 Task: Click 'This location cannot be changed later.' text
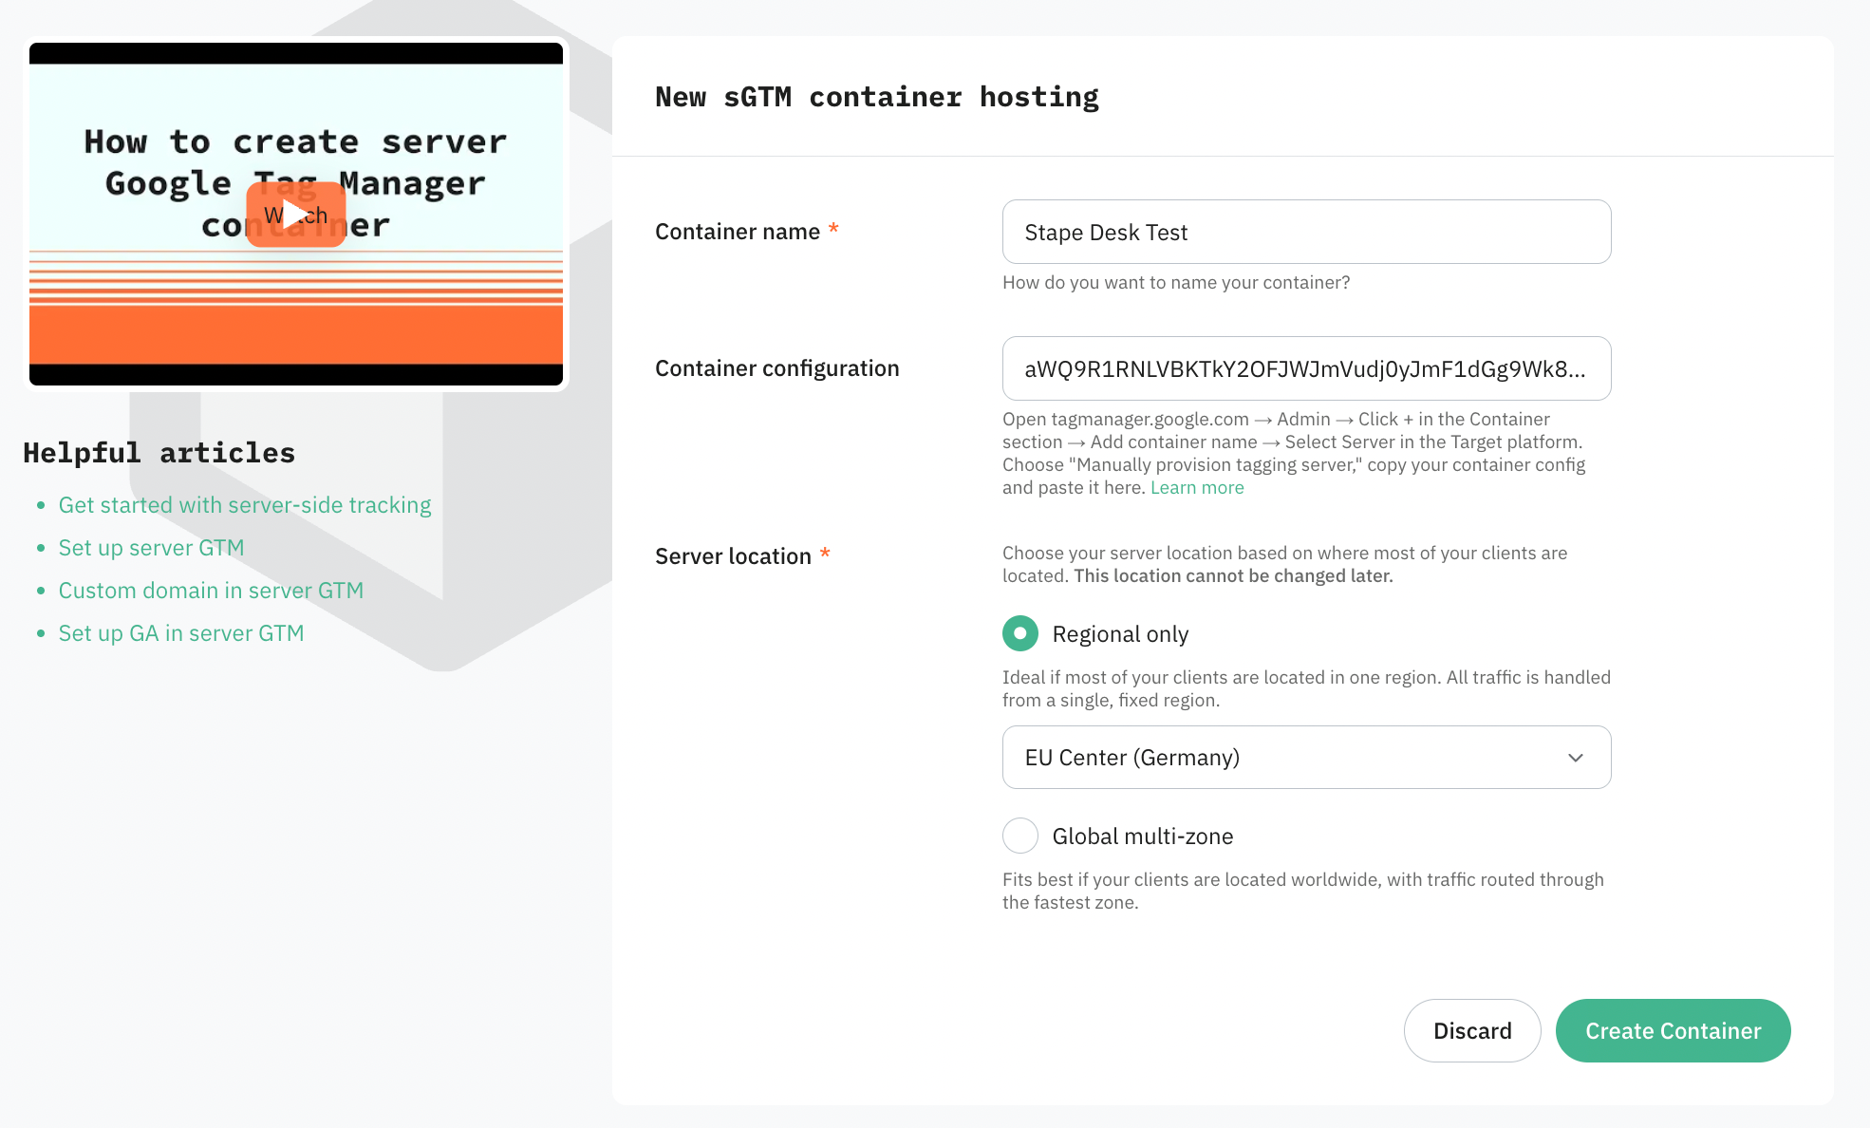pos(1233,575)
